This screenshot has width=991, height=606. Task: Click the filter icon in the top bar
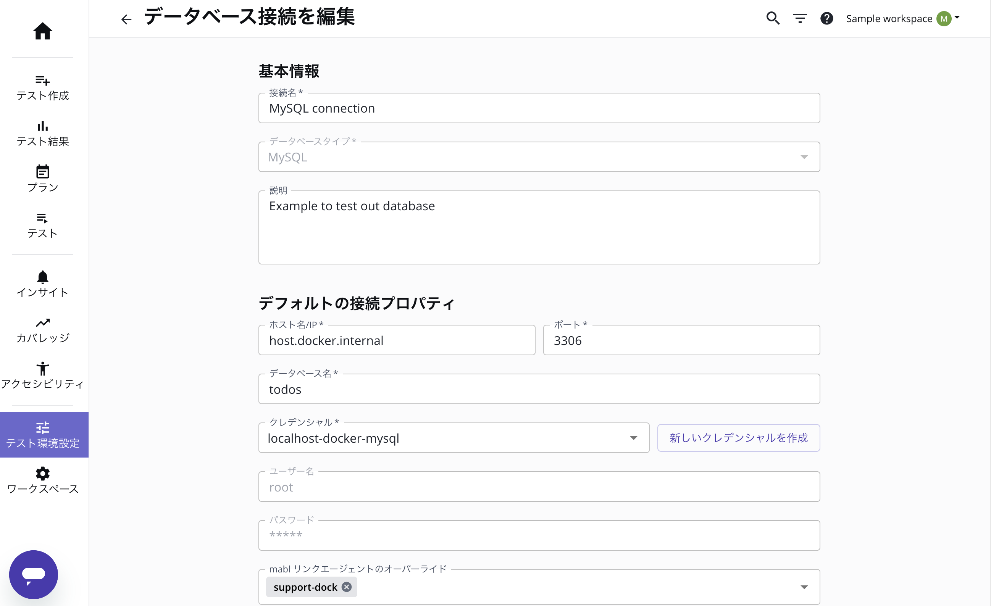[799, 18]
